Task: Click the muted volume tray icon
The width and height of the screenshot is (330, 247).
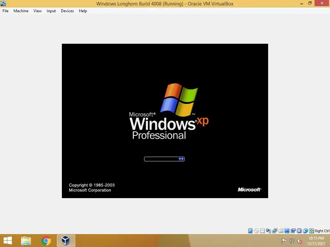Action: pyautogui.click(x=300, y=241)
